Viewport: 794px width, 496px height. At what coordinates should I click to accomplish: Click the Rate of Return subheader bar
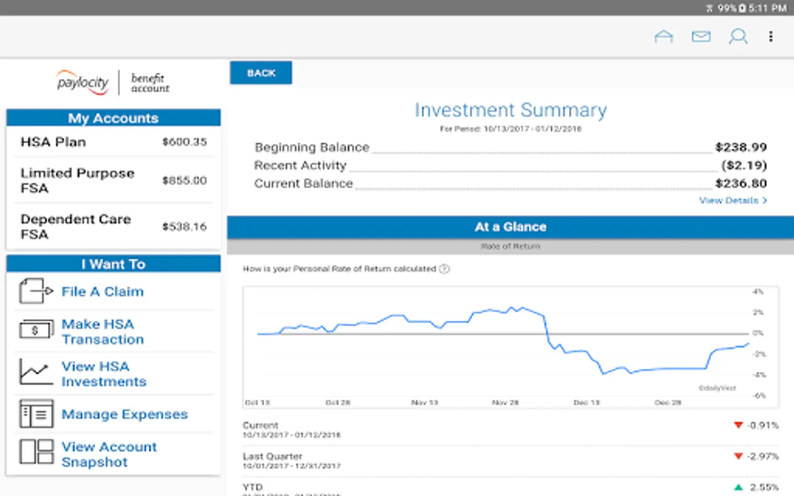510,246
